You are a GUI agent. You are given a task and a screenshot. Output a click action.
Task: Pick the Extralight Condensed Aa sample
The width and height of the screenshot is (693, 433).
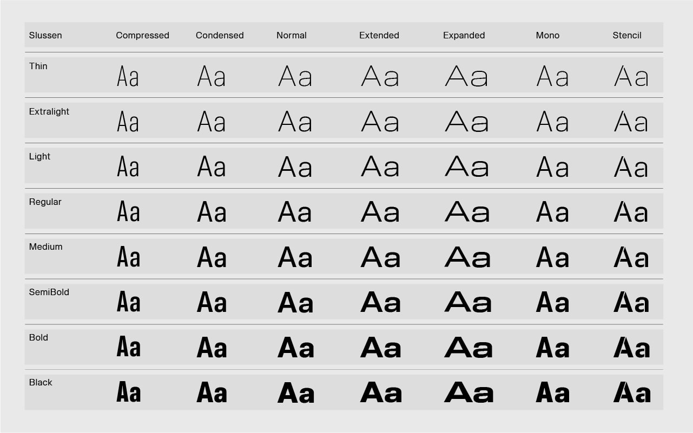click(211, 122)
